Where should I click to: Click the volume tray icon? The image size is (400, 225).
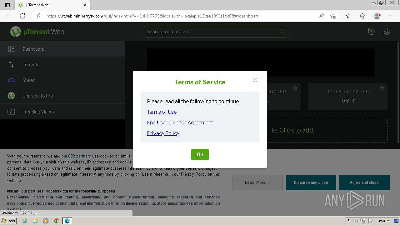point(355,221)
